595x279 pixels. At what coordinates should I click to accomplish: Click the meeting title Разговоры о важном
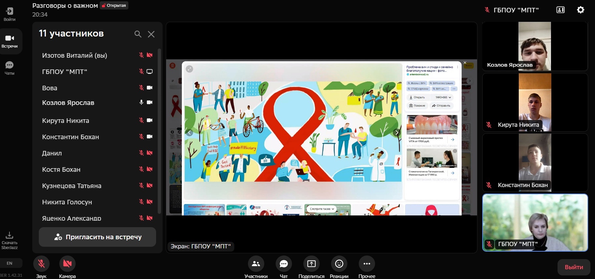pyautogui.click(x=65, y=6)
